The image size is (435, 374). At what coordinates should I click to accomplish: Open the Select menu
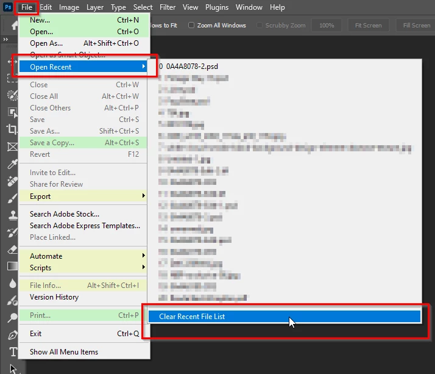(x=143, y=7)
